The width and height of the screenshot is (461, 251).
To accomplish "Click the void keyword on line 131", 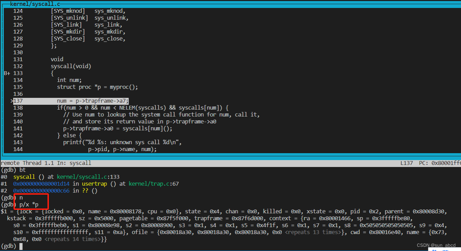I will [57, 59].
